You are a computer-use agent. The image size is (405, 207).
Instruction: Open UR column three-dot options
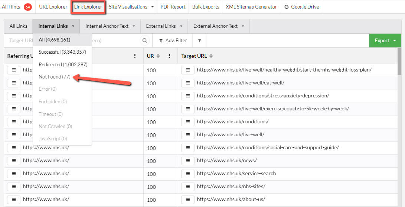click(169, 56)
